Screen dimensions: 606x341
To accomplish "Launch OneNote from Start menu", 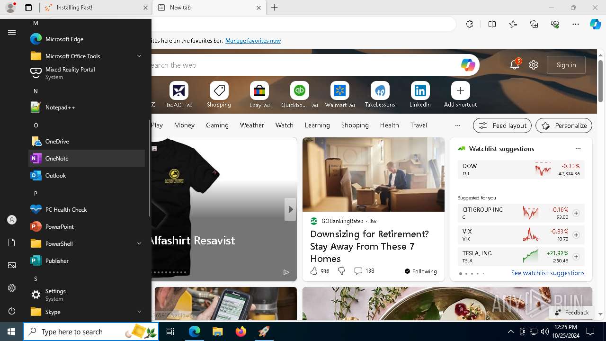I will 87,158.
